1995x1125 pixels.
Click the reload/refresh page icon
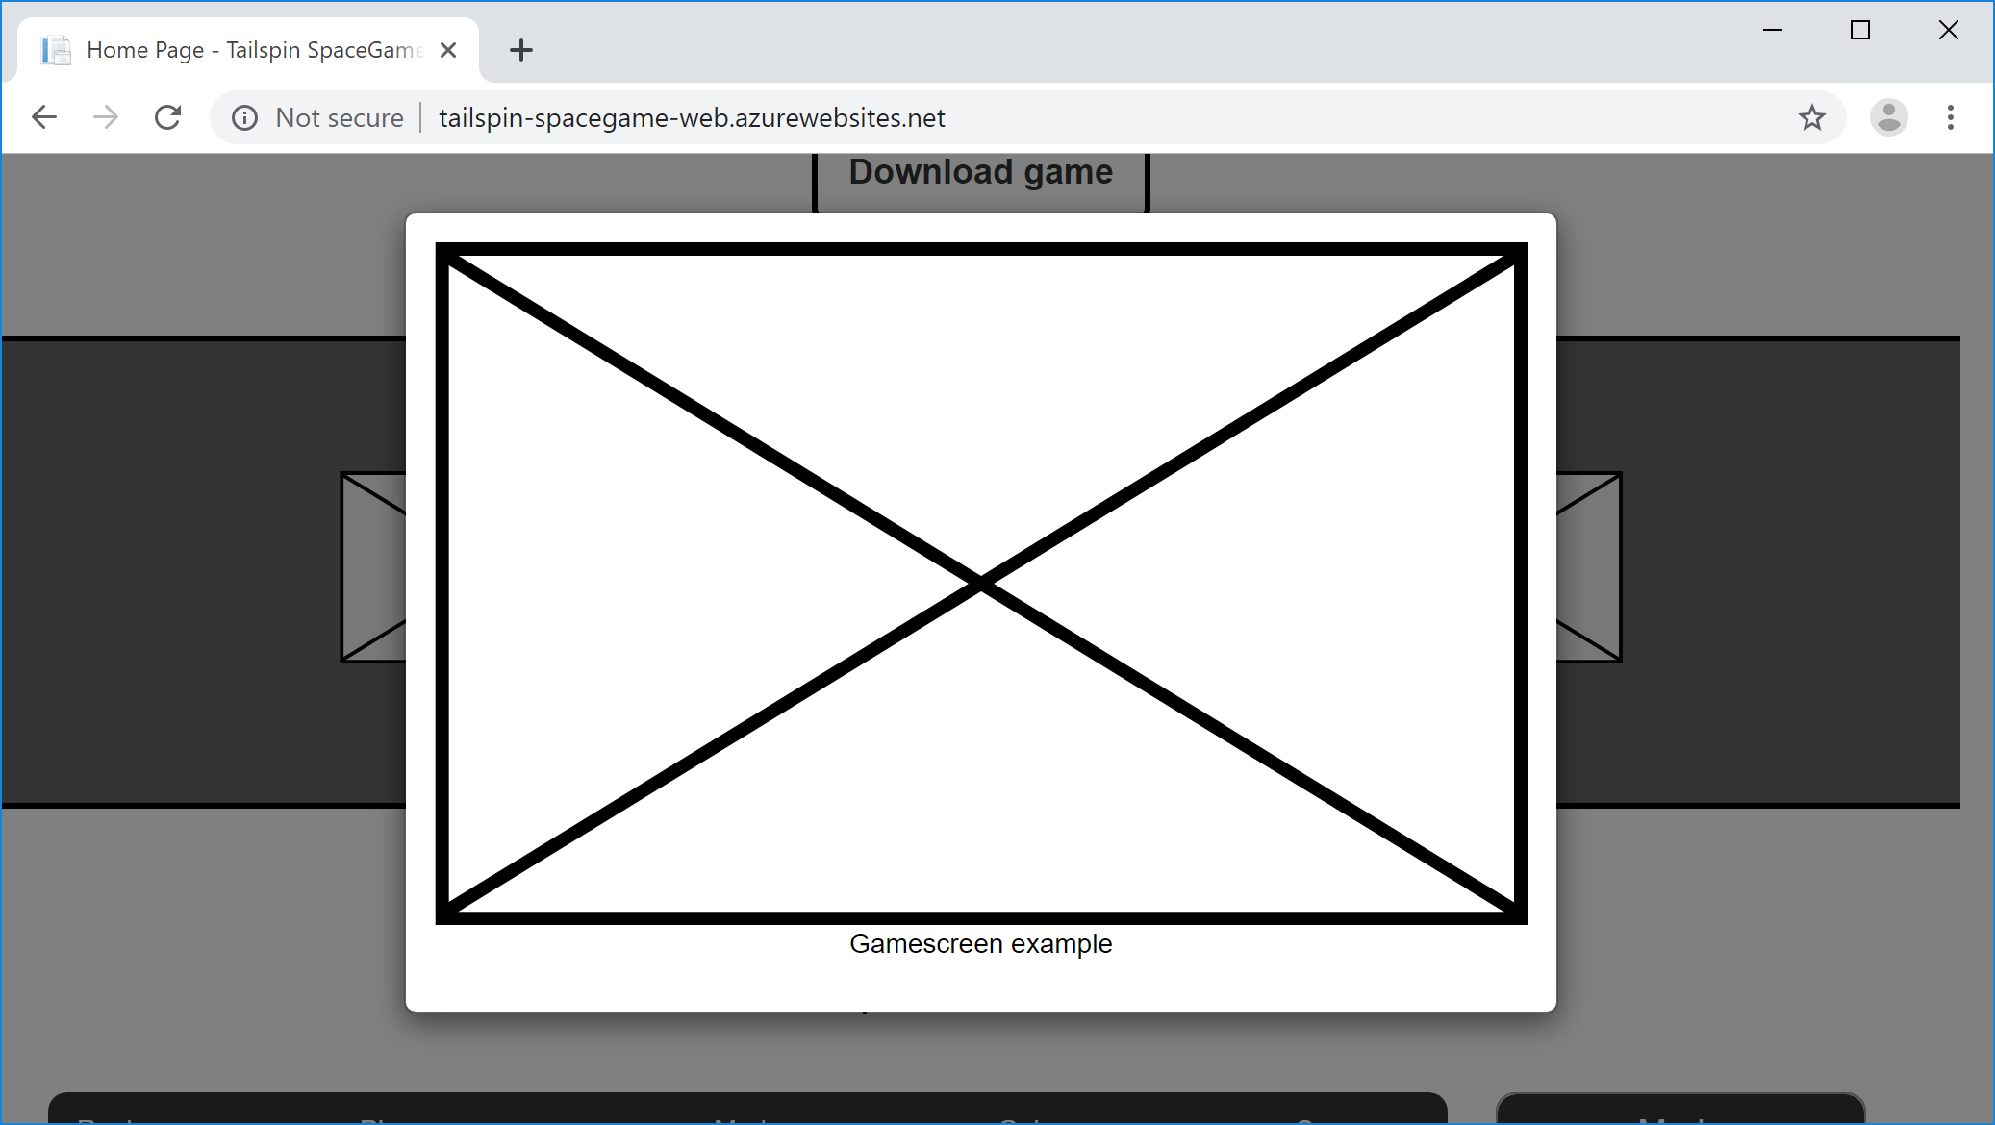[x=167, y=118]
